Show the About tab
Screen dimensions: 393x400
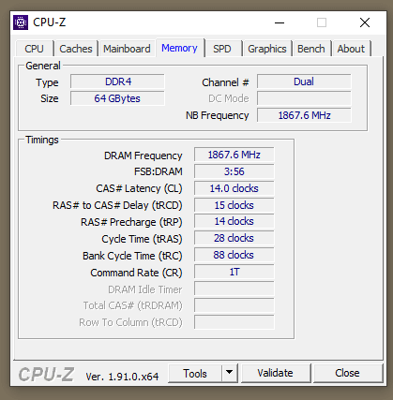tap(351, 49)
